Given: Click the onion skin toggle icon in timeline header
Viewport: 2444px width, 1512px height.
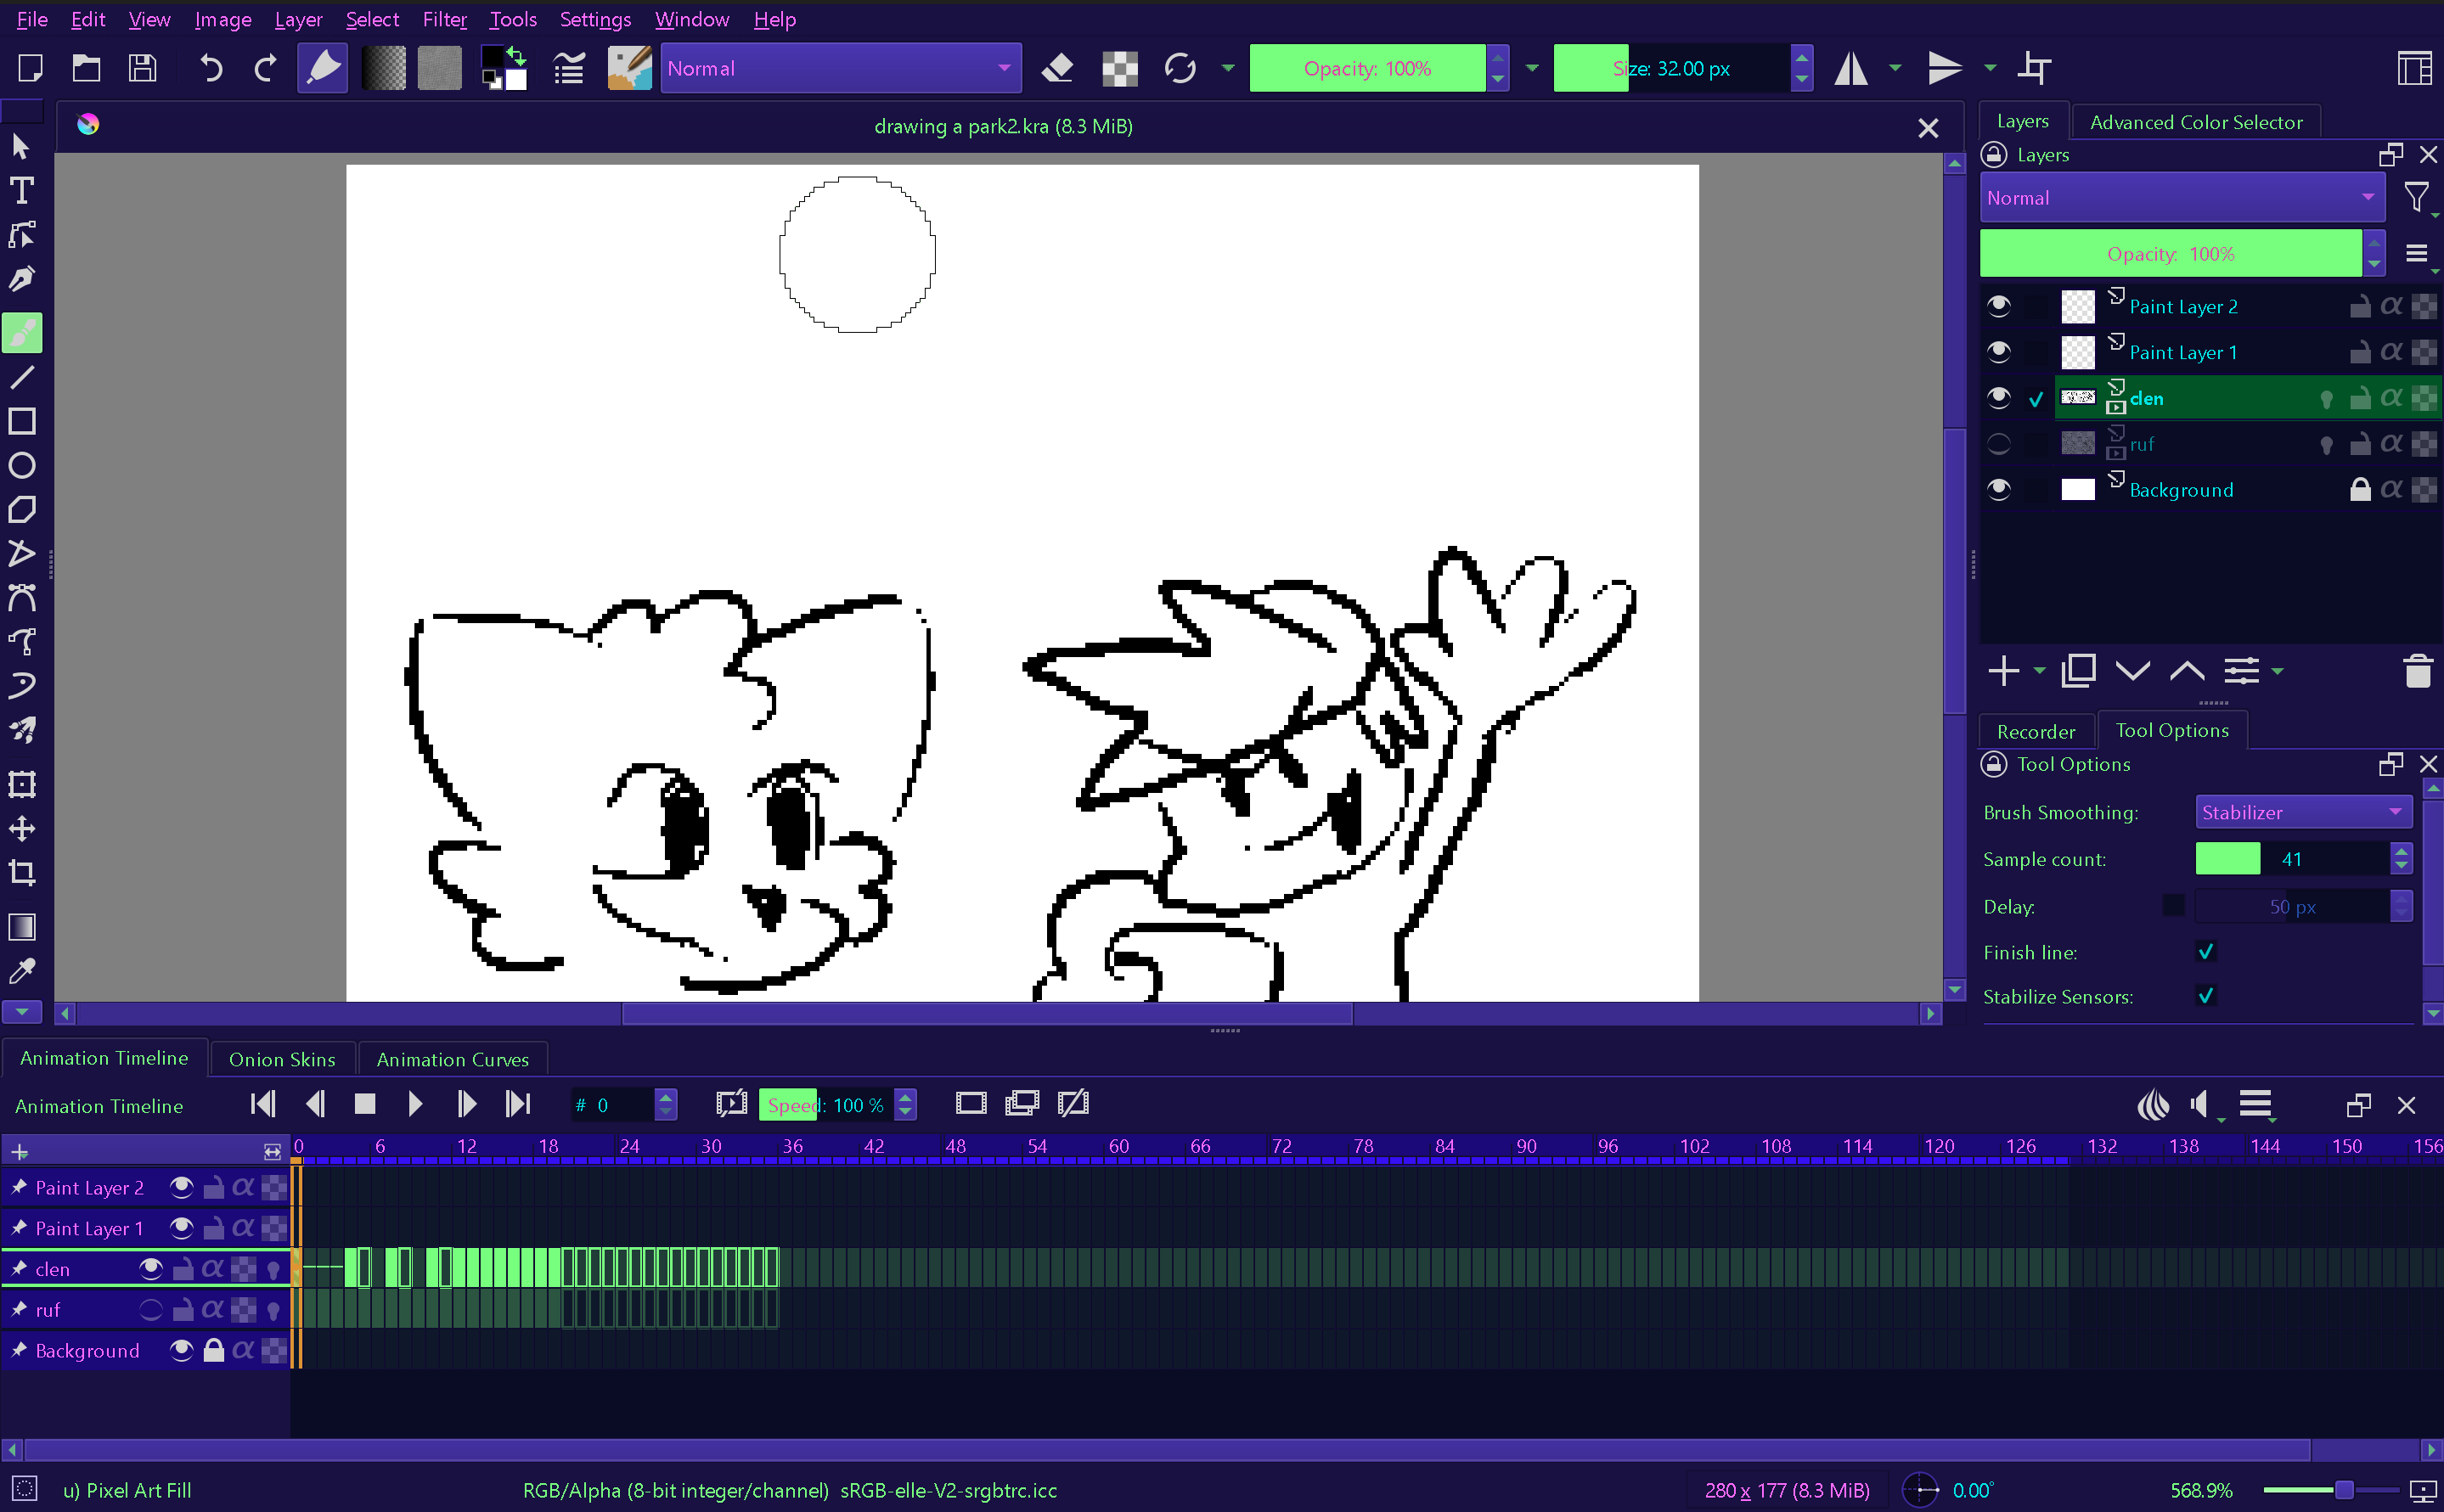Looking at the screenshot, I should click(2153, 1105).
